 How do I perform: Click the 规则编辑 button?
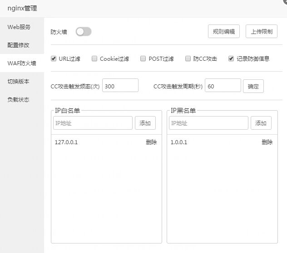[x=223, y=31]
